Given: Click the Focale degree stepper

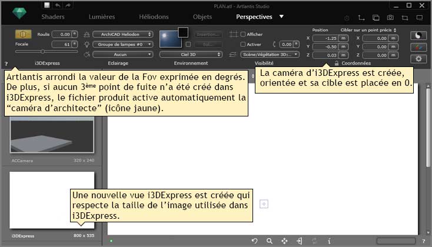Looking at the screenshot, I should click(x=74, y=44).
